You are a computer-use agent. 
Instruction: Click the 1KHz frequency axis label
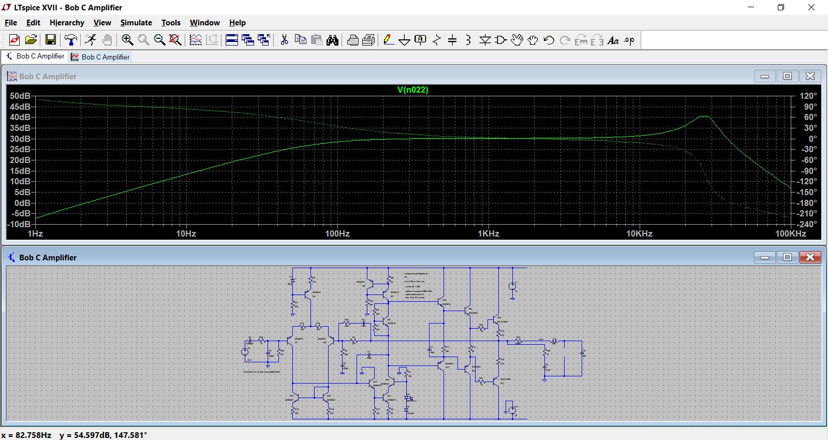pos(489,233)
